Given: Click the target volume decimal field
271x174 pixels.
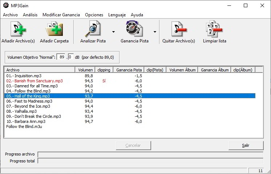Looking at the screenshot, I should click(70, 57).
